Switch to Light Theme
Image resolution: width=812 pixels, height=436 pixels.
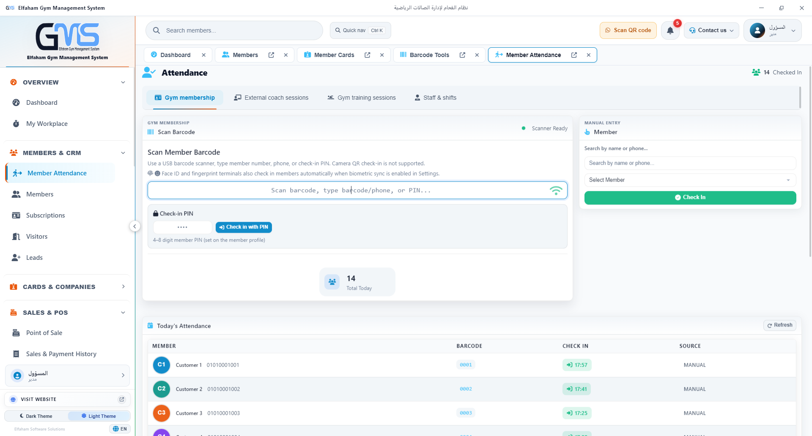tap(99, 416)
